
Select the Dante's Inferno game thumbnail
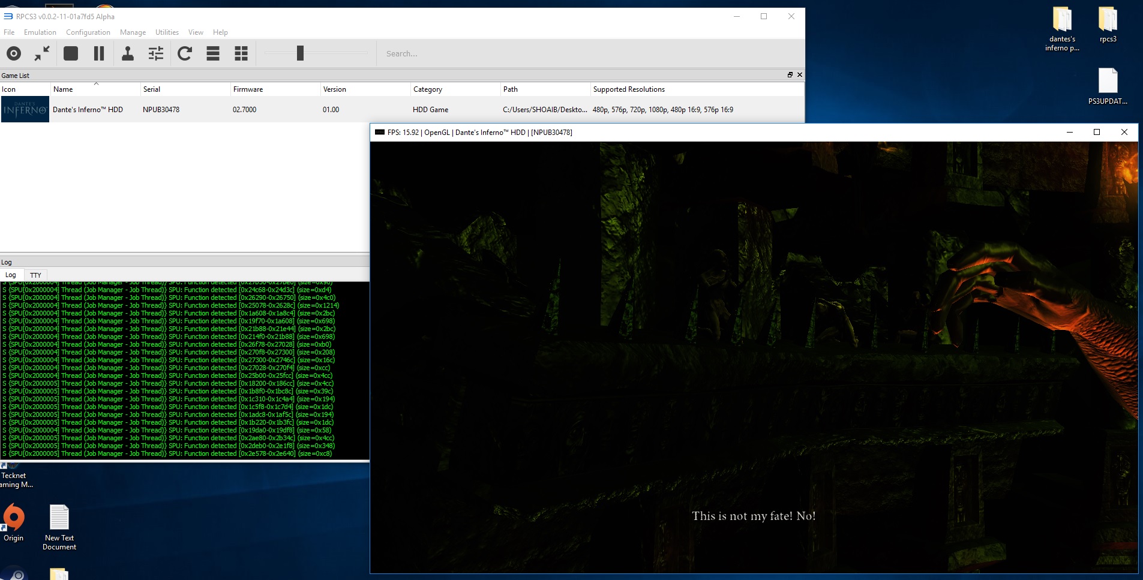pyautogui.click(x=25, y=110)
